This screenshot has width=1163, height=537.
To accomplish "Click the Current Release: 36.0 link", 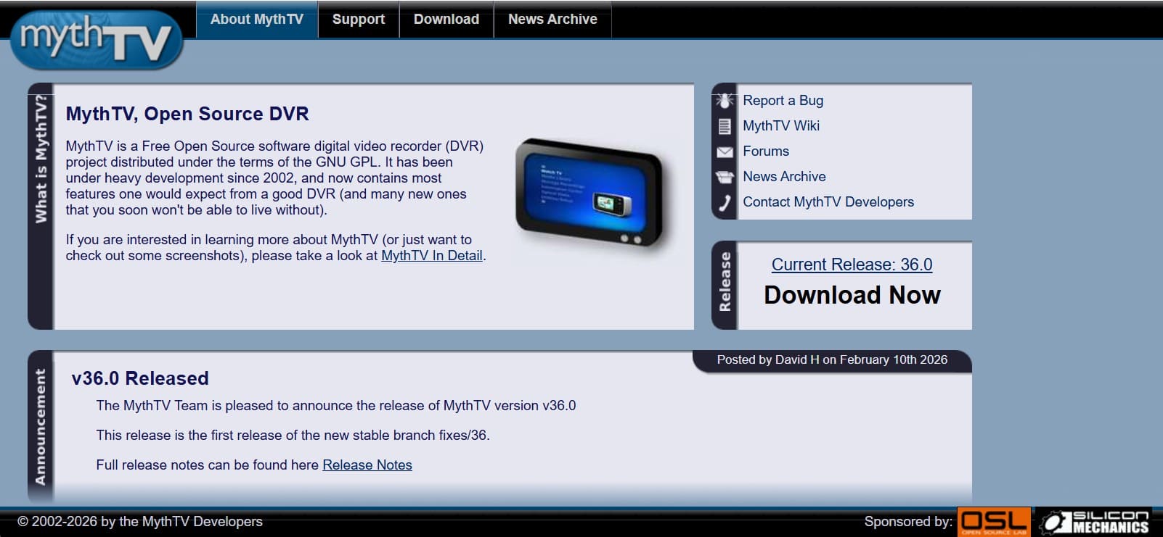I will [x=852, y=265].
